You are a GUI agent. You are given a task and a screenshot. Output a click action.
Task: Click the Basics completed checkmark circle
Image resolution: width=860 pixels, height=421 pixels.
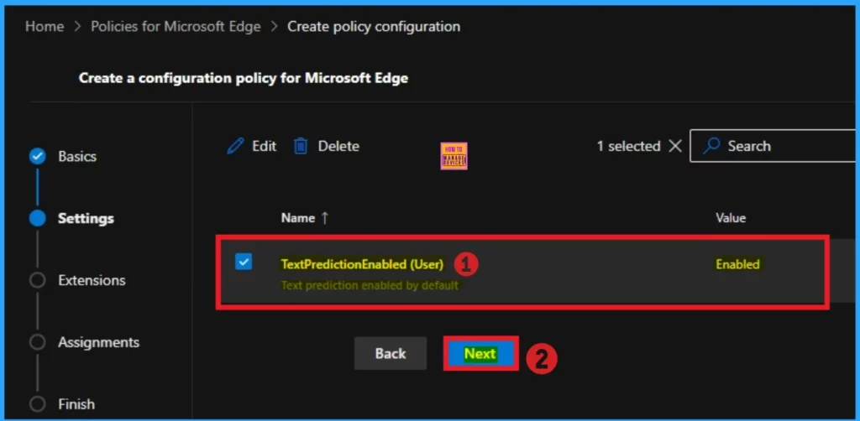(x=37, y=157)
